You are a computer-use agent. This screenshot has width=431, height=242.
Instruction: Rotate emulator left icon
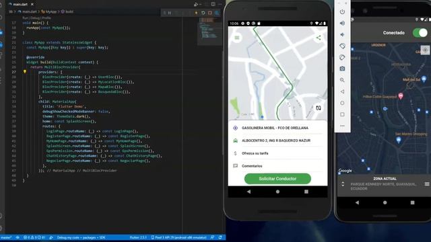(342, 46)
